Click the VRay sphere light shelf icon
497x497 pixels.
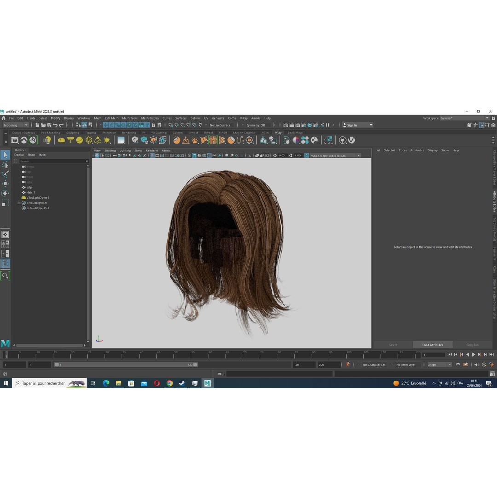click(80, 140)
